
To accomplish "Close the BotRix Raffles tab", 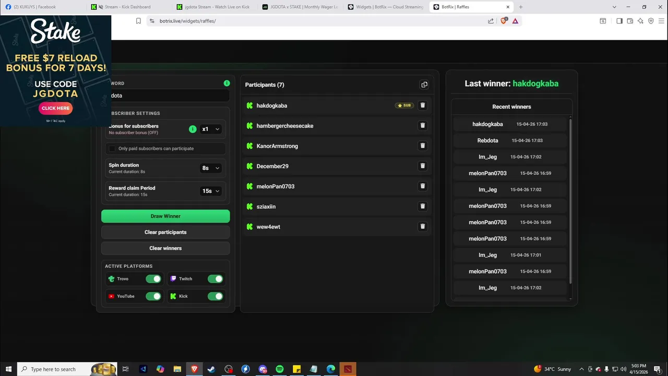I will point(508,7).
